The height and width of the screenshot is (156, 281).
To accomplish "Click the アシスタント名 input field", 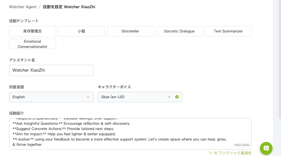I will pyautogui.click(x=51, y=70).
